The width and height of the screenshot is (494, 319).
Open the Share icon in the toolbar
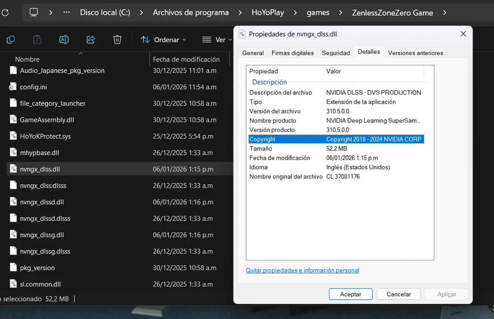tap(90, 39)
